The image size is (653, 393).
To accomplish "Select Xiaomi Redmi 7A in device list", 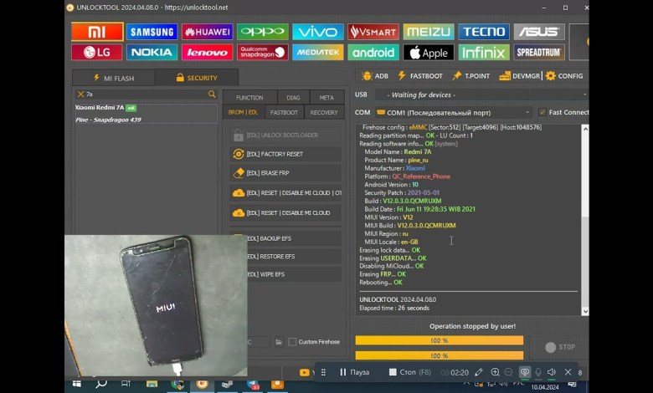I will (x=100, y=108).
